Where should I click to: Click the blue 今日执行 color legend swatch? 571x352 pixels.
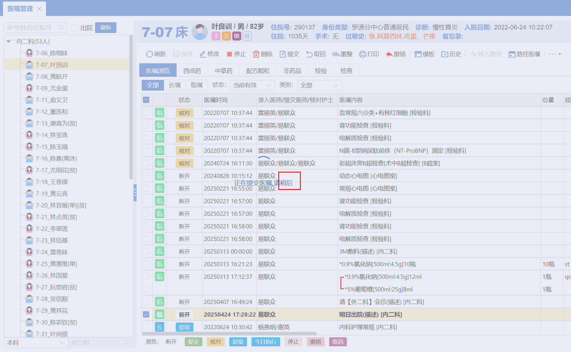(x=266, y=342)
